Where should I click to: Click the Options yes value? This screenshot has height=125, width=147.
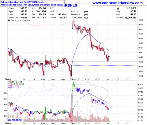(x=86, y=11)
